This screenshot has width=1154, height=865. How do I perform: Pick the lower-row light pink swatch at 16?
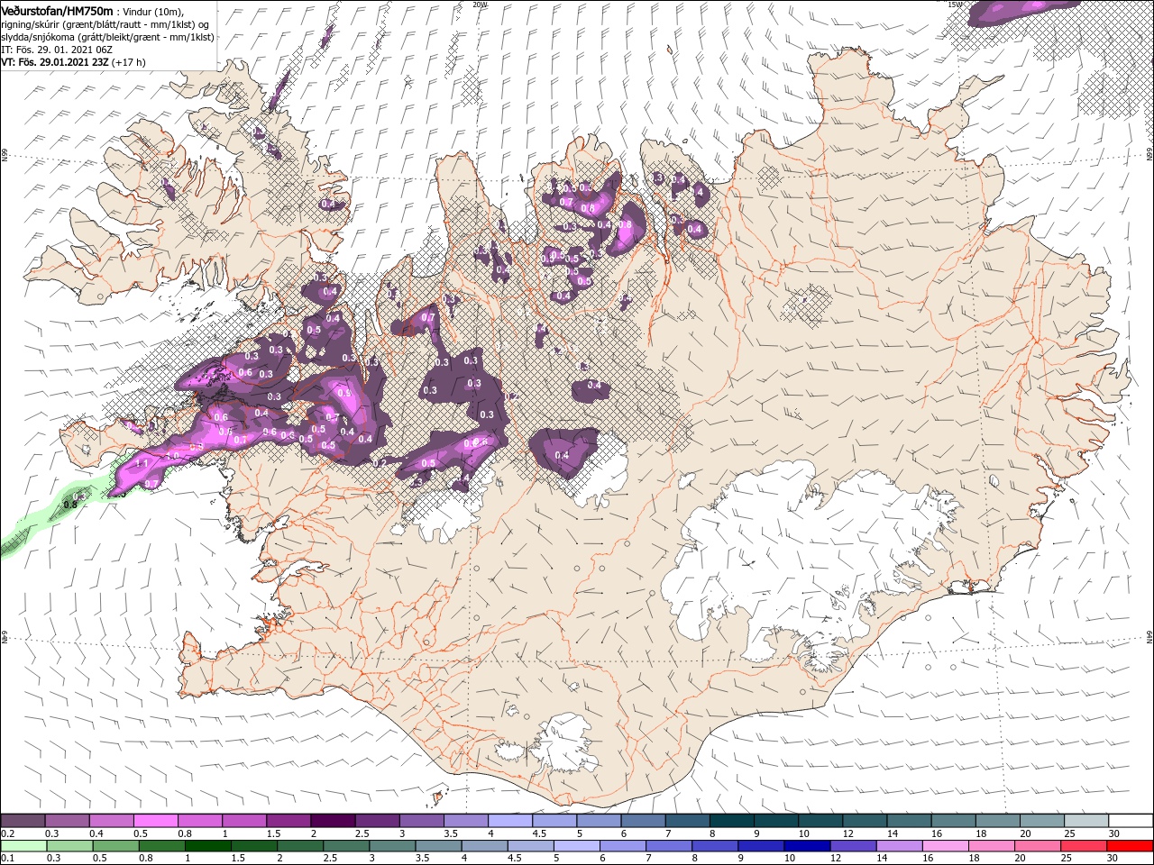coord(944,846)
